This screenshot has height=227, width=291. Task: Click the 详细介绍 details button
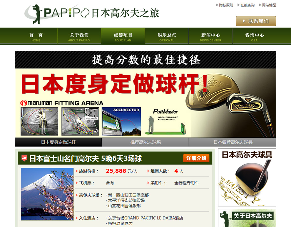pos(196,158)
